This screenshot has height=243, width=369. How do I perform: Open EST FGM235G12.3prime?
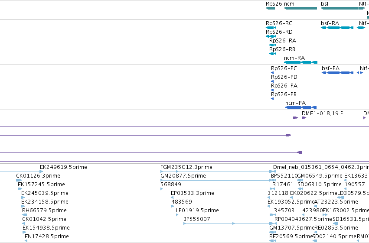pyautogui.click(x=186, y=167)
